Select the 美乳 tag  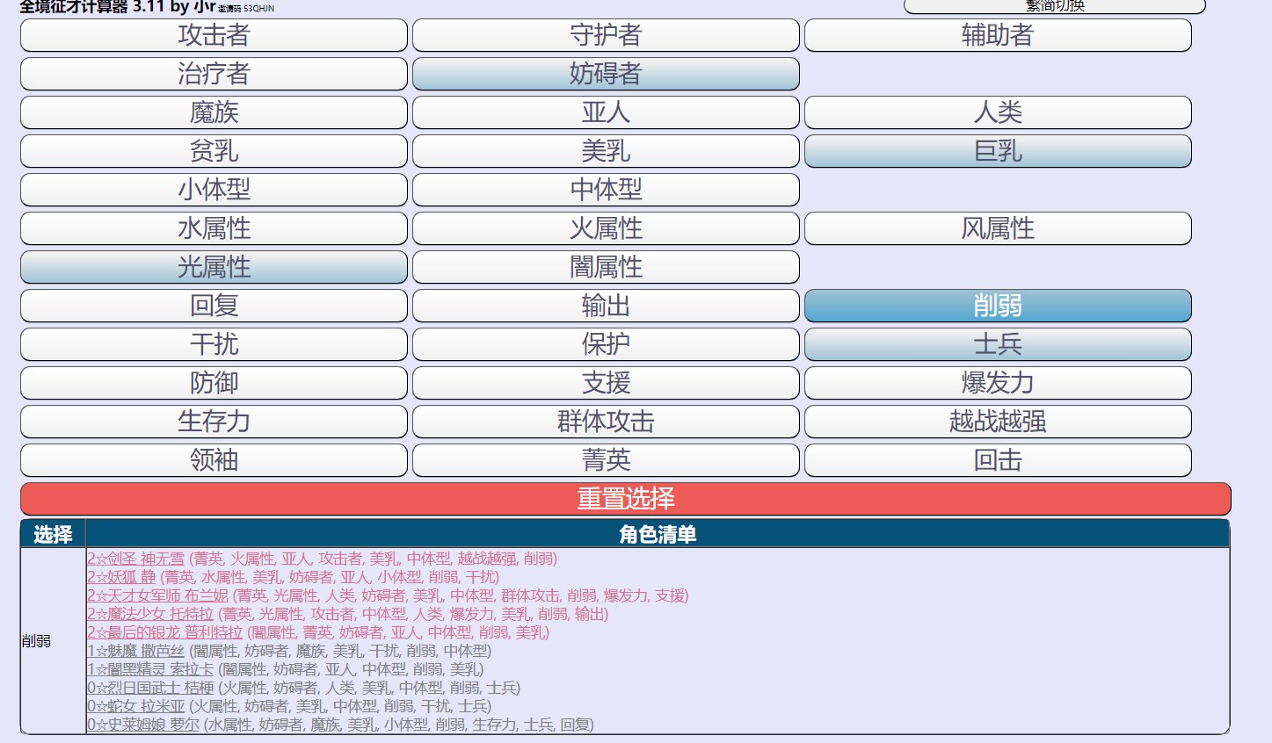click(x=606, y=151)
